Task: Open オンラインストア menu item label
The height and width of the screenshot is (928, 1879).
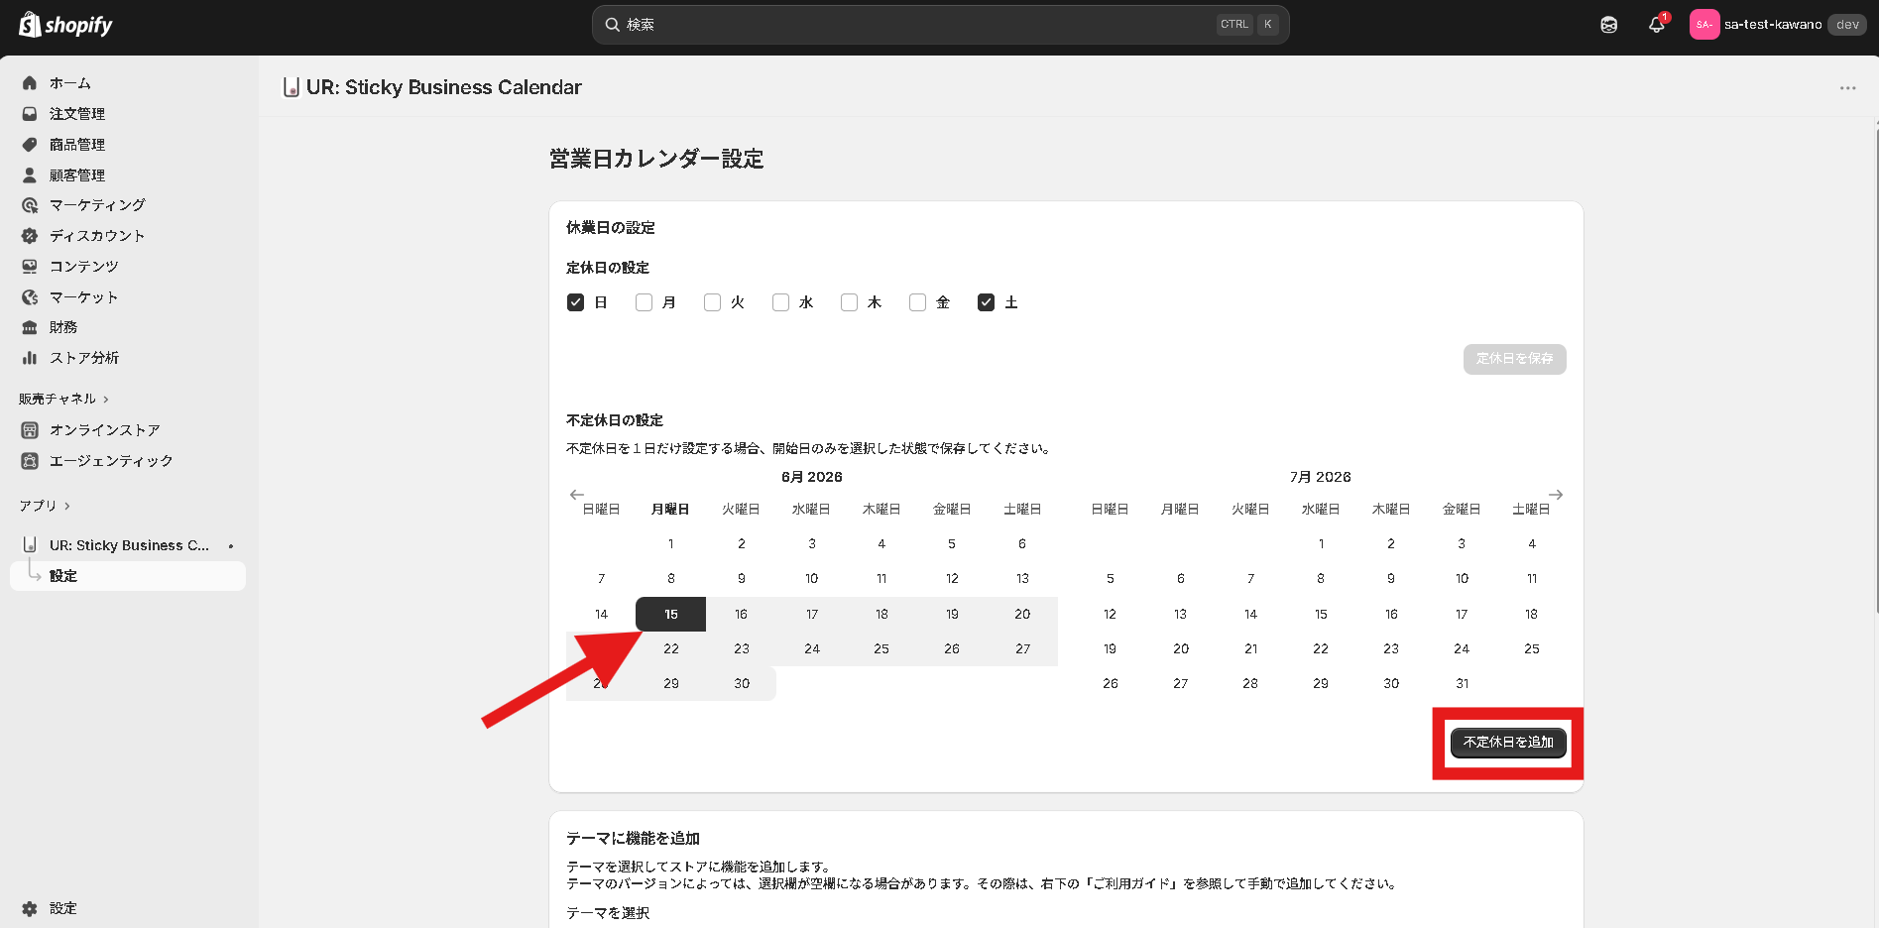Action: (105, 430)
